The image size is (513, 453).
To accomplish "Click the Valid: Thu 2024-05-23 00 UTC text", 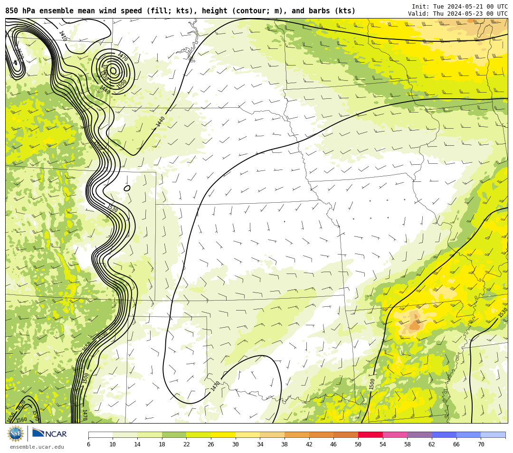I will pos(457,14).
